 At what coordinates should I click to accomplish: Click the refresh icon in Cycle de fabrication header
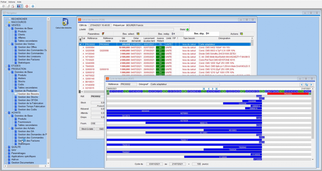pyautogui.click(x=306, y=84)
